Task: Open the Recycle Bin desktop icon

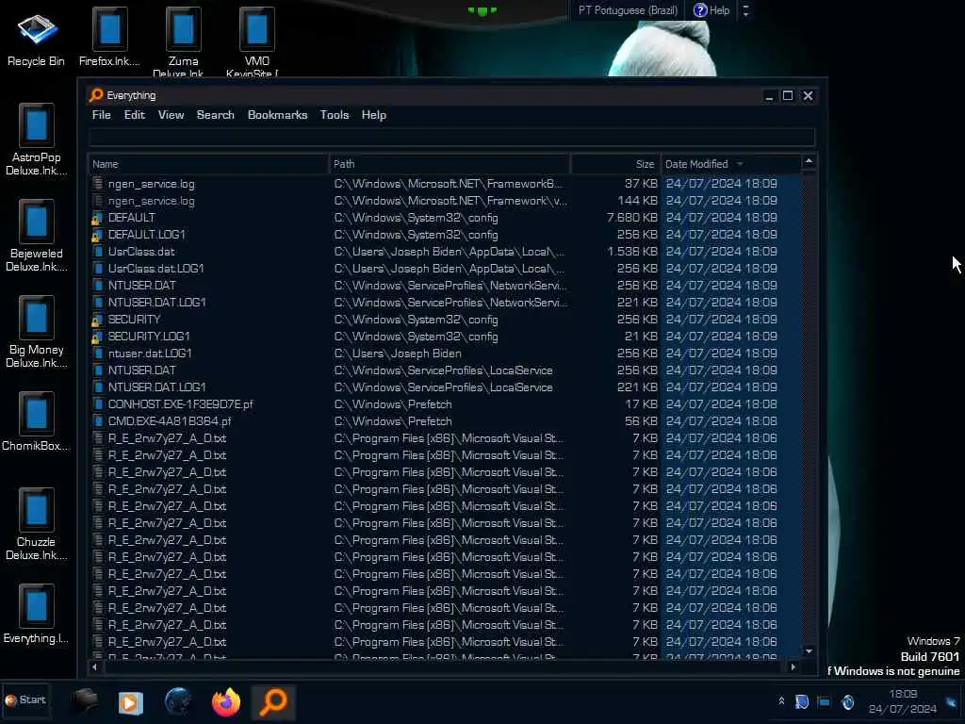Action: click(36, 38)
